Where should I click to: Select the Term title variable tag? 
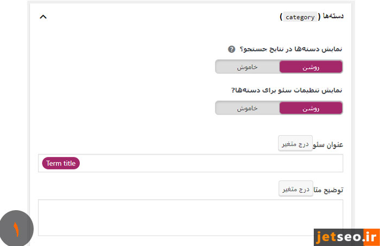coord(61,163)
